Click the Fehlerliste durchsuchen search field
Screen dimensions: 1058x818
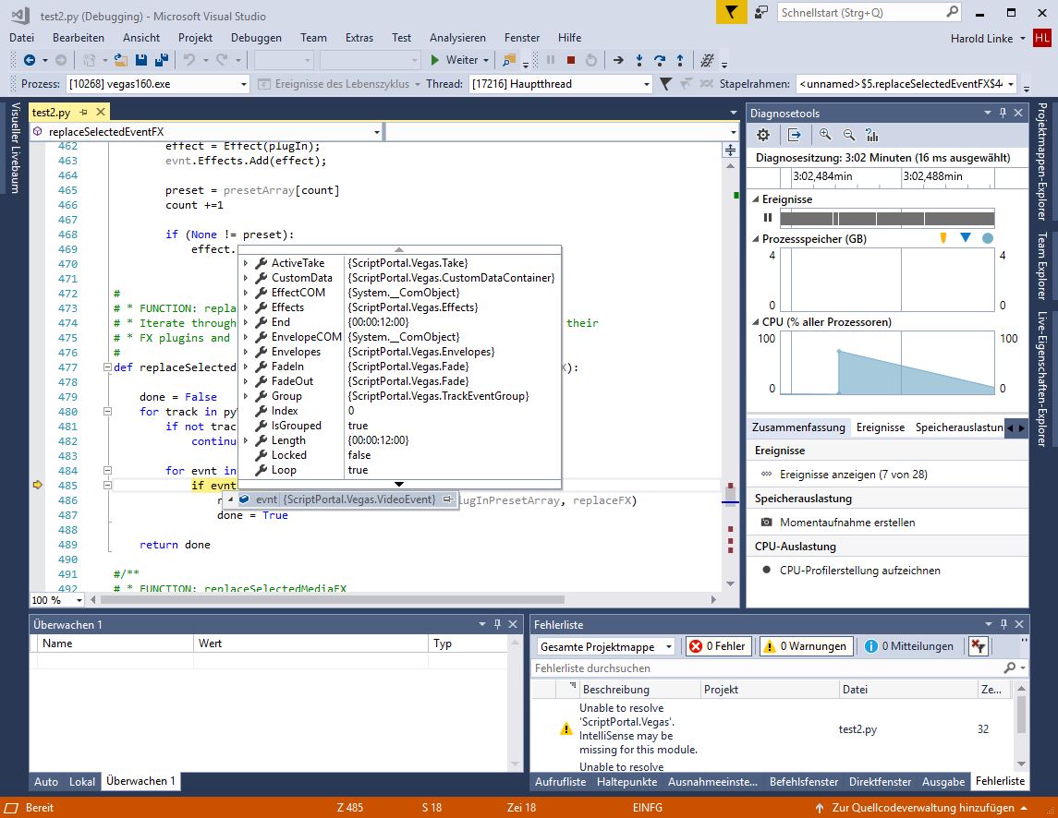[767, 668]
